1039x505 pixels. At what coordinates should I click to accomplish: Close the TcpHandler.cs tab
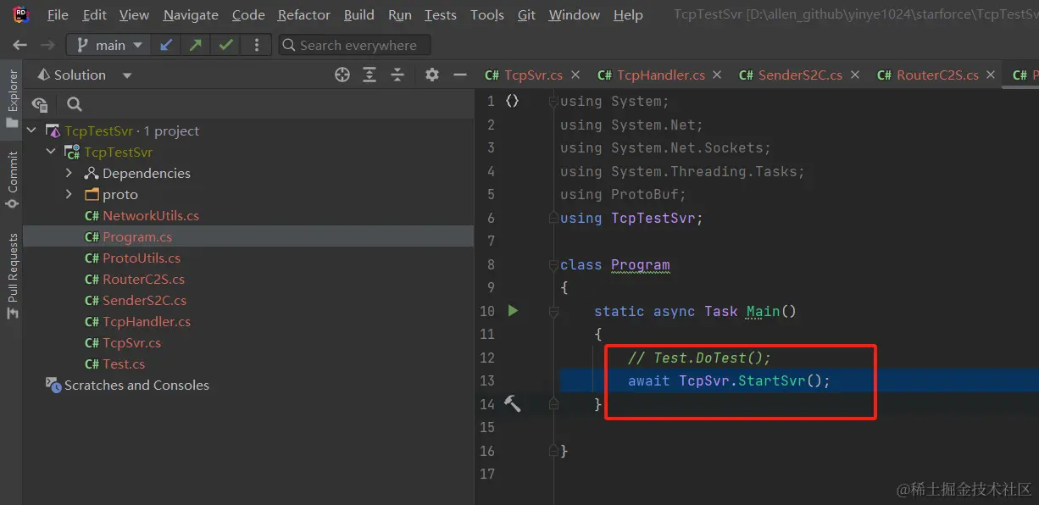pyautogui.click(x=718, y=75)
